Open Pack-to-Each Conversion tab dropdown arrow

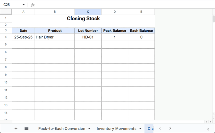(89, 129)
